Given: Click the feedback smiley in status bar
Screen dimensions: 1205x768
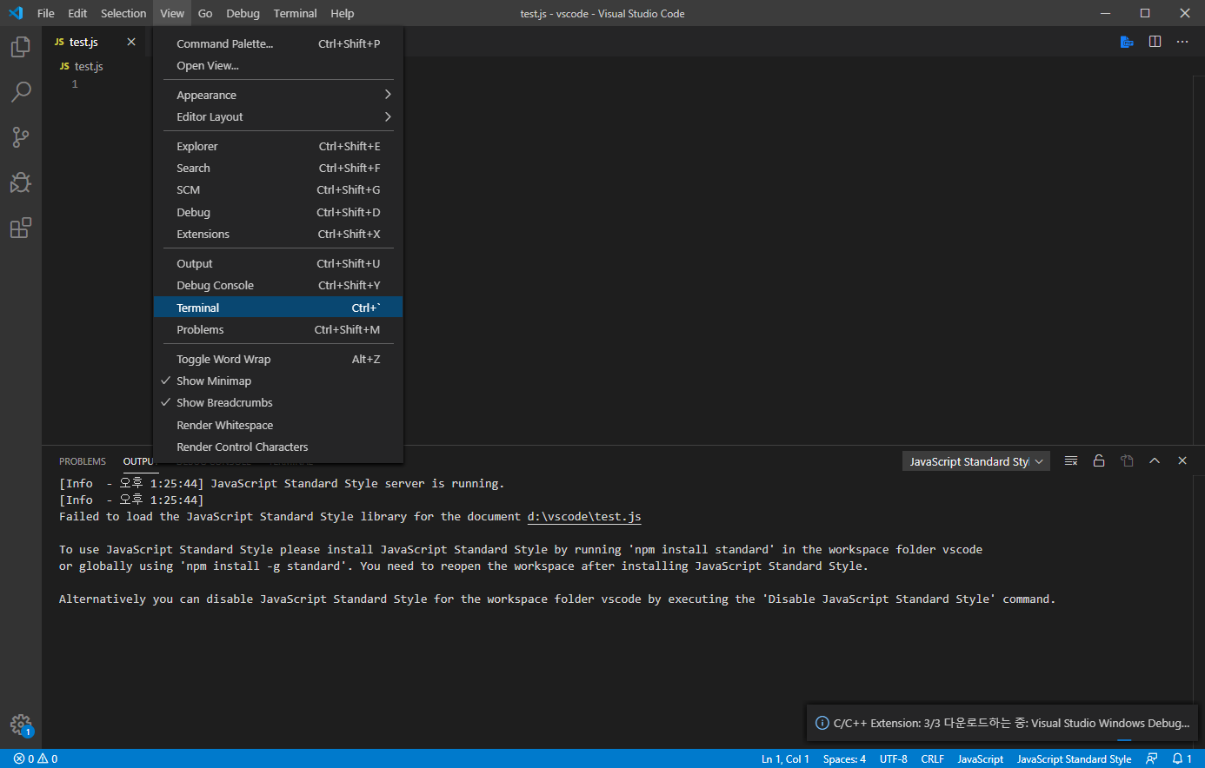Looking at the screenshot, I should pos(1152,758).
